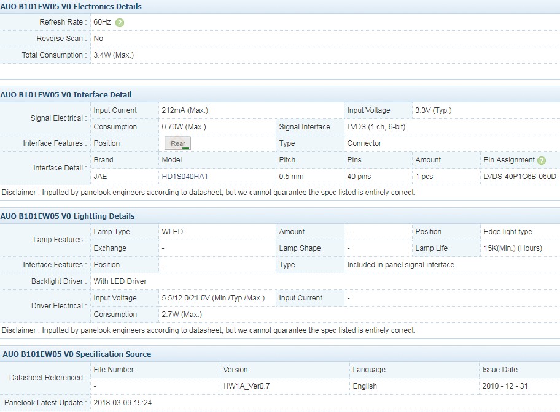Click the help icon beside 60Hz refresh rate
Viewport: 560px width, 412px height.
(x=120, y=23)
